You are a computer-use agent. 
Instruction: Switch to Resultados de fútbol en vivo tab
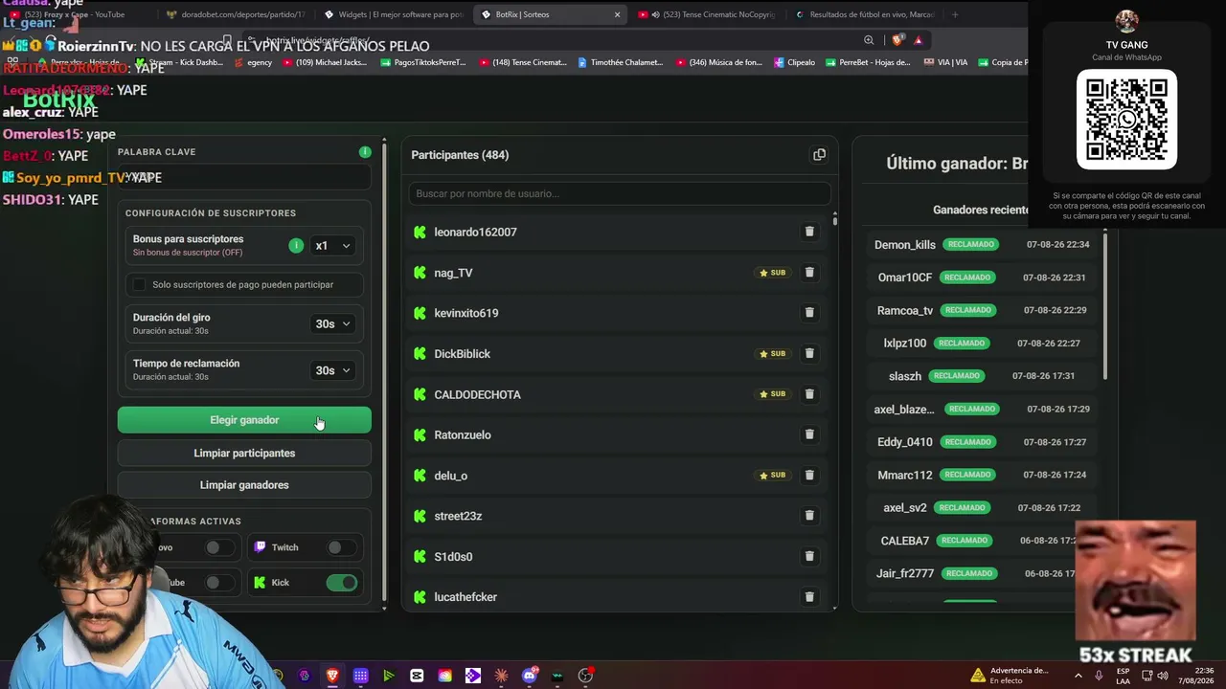[x=864, y=14]
